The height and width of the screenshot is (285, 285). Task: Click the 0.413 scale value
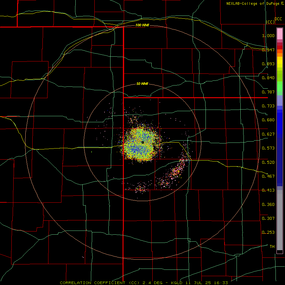coord(268,190)
